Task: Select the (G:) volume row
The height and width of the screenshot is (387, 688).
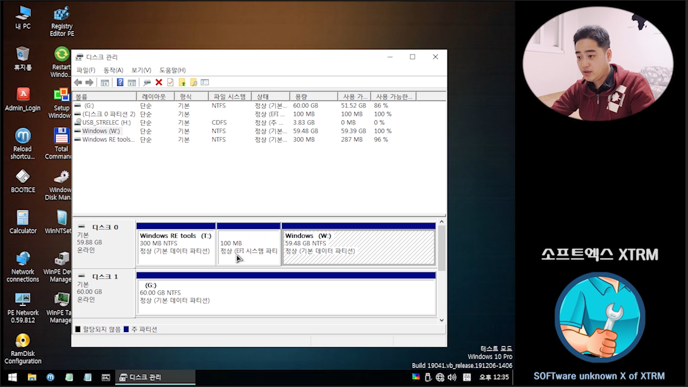Action: coord(259,106)
